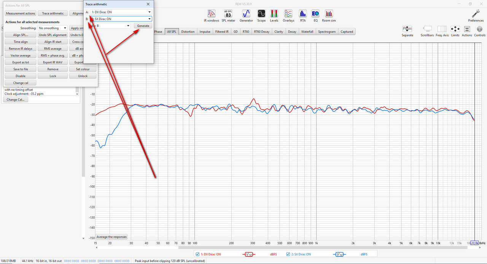The width and height of the screenshot is (487, 264).
Task: Close the Trace arithmetic dialog
Action: pyautogui.click(x=148, y=4)
